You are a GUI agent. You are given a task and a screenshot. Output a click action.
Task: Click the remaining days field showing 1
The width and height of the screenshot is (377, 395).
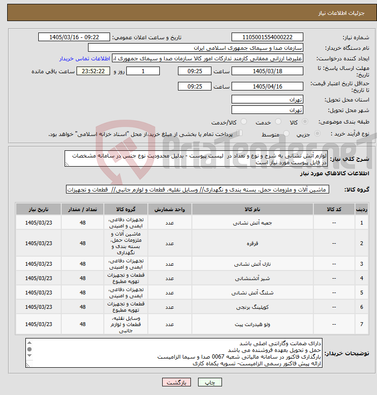pos(143,71)
